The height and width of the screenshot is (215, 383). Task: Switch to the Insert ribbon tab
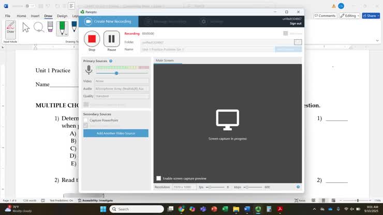click(35, 16)
